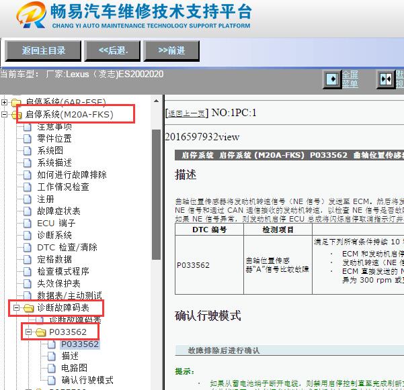Open the 电路图 document
404x390 pixels.
(74, 368)
